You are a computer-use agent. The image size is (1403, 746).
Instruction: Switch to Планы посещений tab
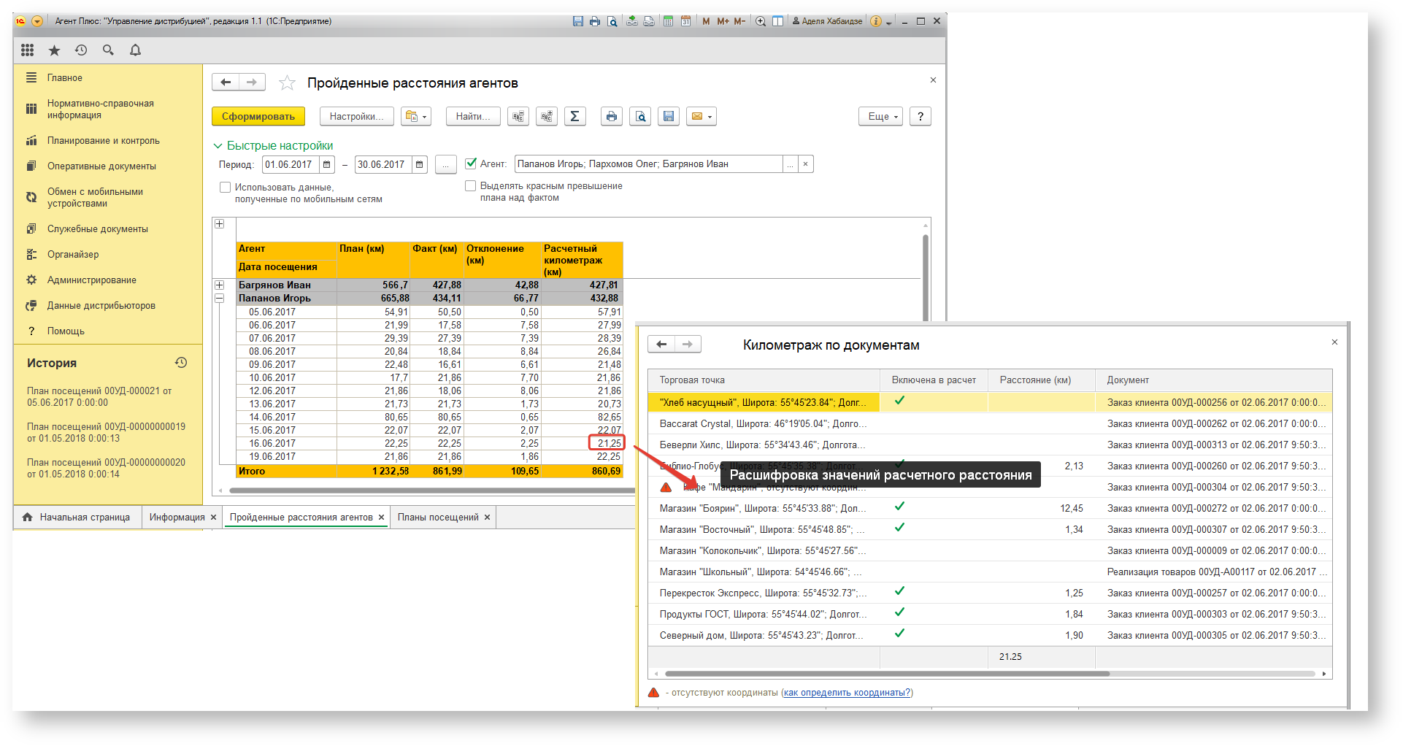coord(438,517)
